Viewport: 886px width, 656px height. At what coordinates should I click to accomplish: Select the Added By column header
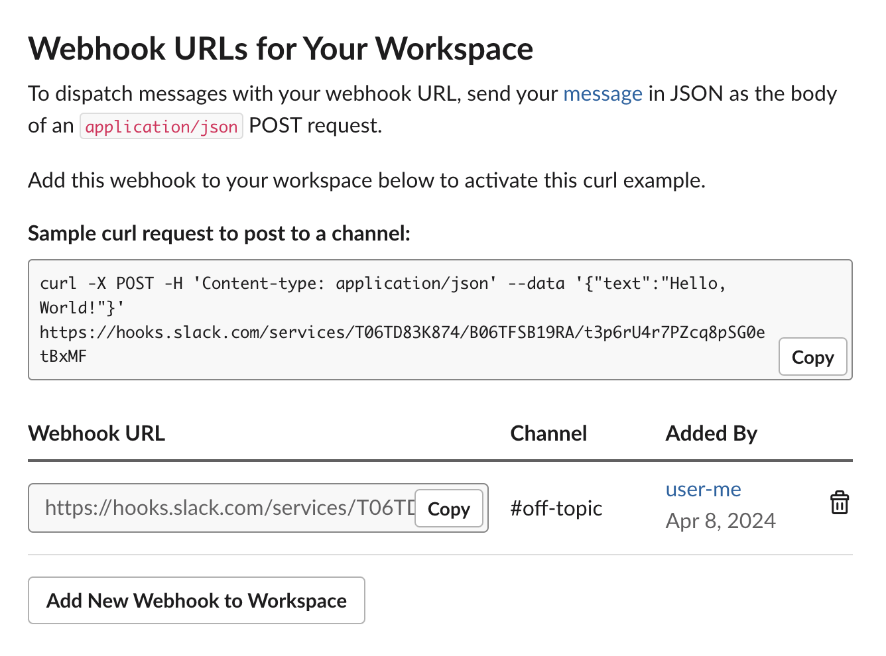pos(711,433)
